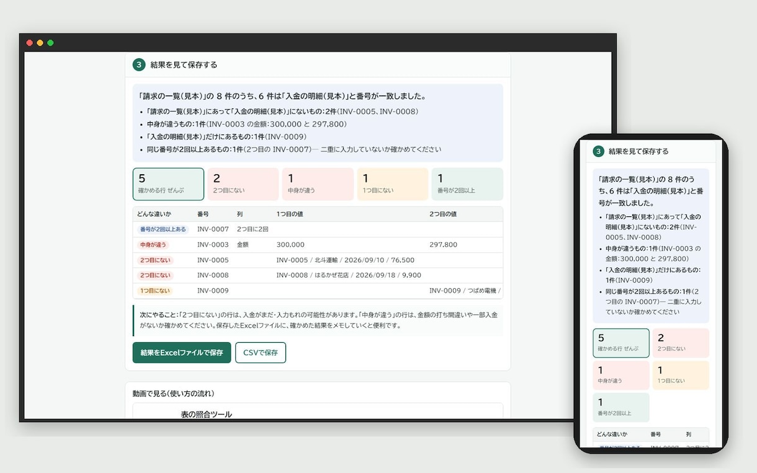Tap the '1つ目にない' card in the phone preview
The height and width of the screenshot is (473, 757).
[x=681, y=376]
